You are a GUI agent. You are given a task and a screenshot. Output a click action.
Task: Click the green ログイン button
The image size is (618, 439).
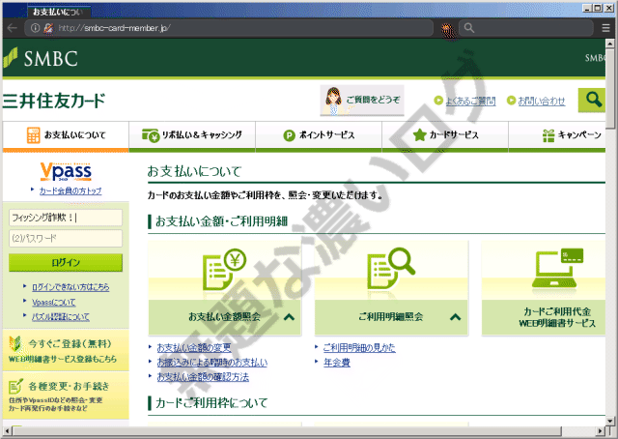pos(66,263)
